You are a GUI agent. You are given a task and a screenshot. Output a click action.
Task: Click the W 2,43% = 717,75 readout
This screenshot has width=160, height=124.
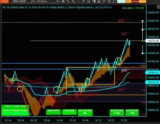click(x=133, y=8)
